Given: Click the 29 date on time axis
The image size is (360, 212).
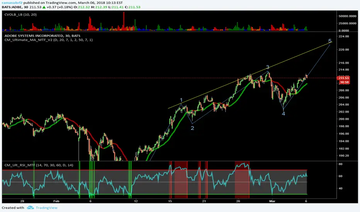Looking at the screenshot, I should (22, 201).
